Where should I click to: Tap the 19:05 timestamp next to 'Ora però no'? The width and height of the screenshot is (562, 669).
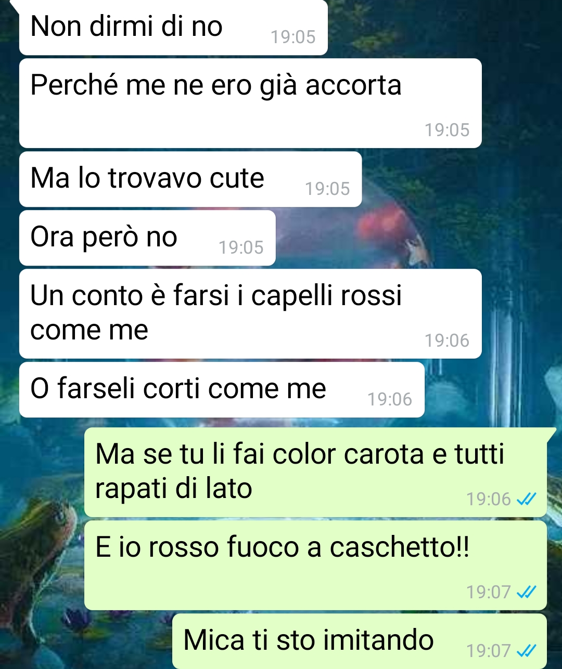click(241, 247)
